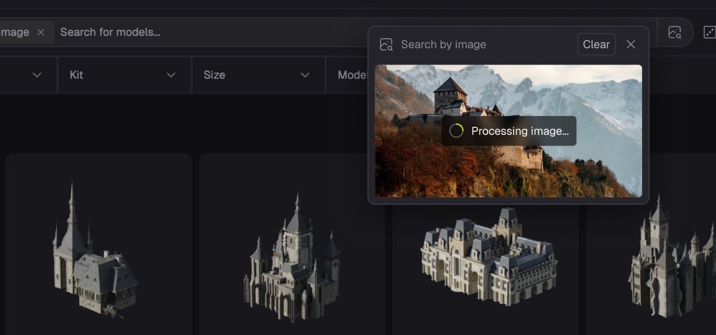Select the tall-spire chapel castle model

[x=95, y=251]
